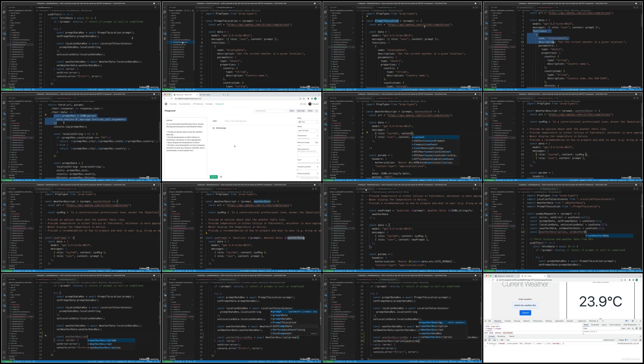Screen dimensions: 644x364
Task: Click the plus icon next to Add message
Action: coord(214,128)
